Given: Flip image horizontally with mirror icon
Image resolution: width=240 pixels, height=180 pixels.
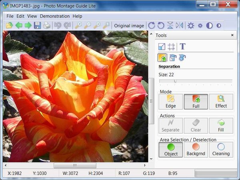Looking at the screenshot, I should pyautogui.click(x=179, y=26).
